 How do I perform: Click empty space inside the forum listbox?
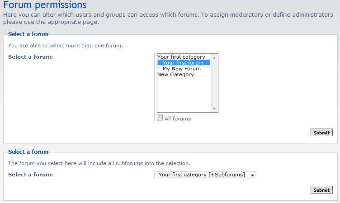coord(183,95)
